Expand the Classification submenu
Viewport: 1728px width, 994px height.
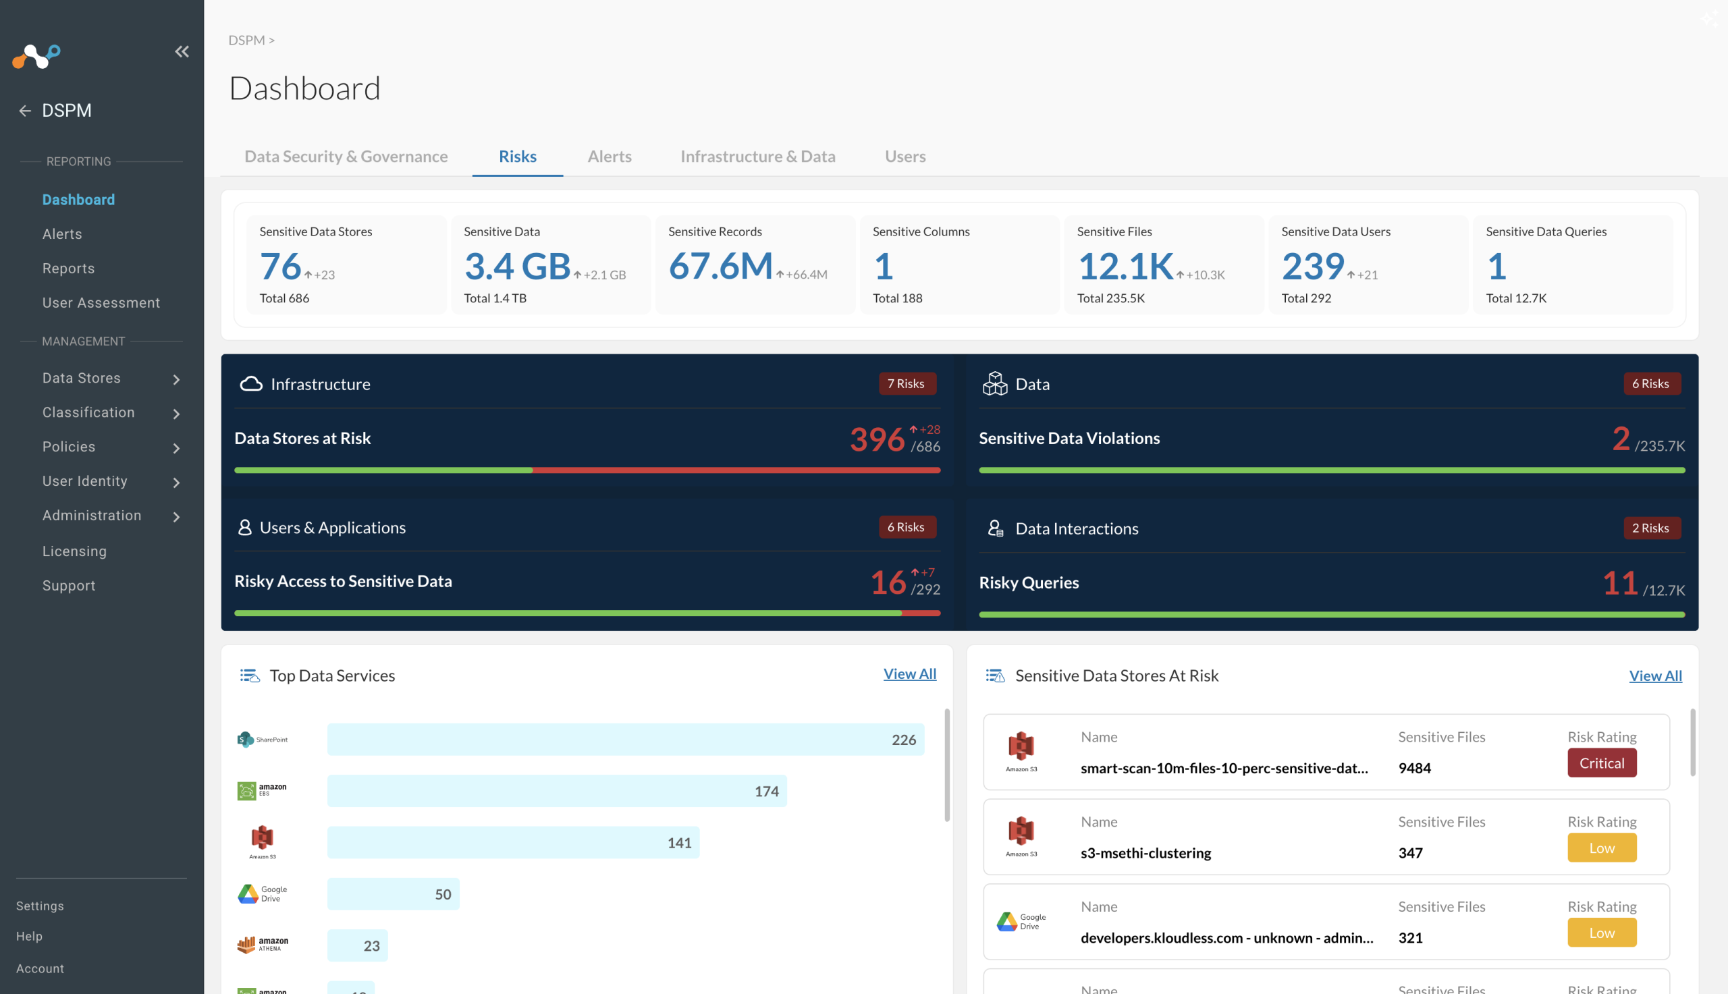tap(176, 414)
